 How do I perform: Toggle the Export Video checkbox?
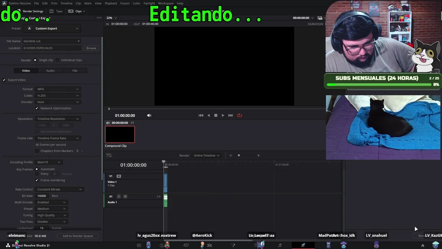pos(4,80)
